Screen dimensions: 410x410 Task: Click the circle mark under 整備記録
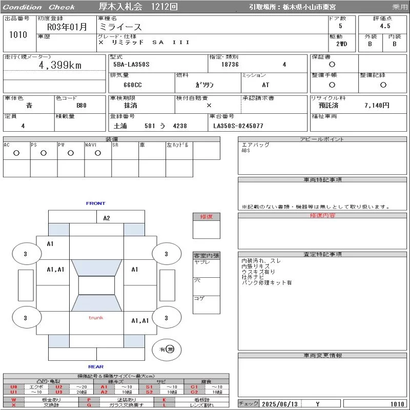click(383, 85)
